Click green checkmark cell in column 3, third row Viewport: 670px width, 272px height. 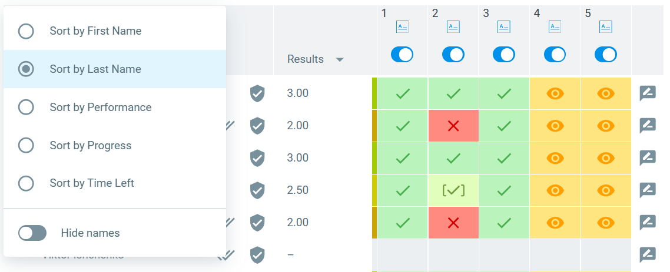[504, 158]
